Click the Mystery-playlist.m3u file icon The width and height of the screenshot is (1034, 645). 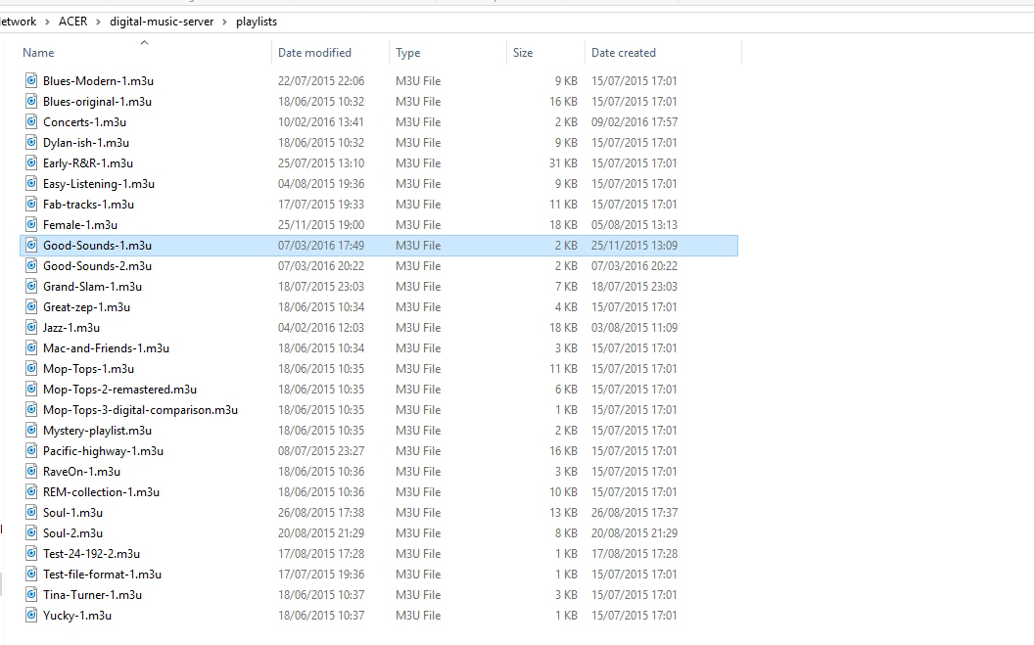click(30, 430)
